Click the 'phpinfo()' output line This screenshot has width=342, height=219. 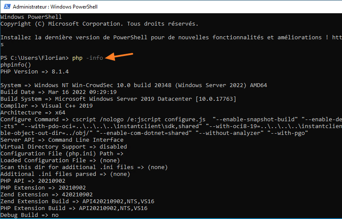coord(16,65)
